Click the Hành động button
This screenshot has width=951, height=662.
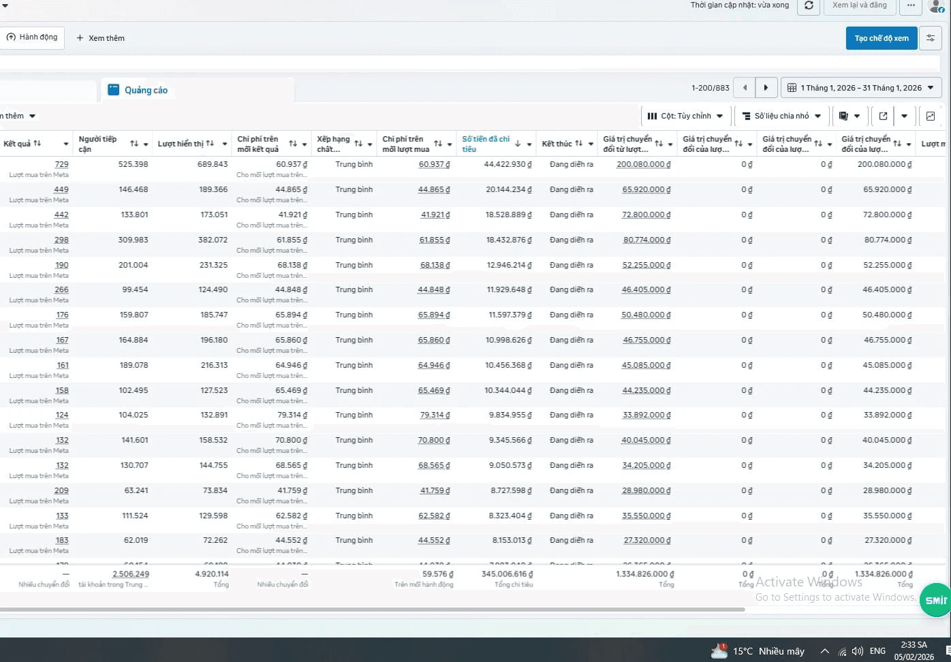pos(32,37)
